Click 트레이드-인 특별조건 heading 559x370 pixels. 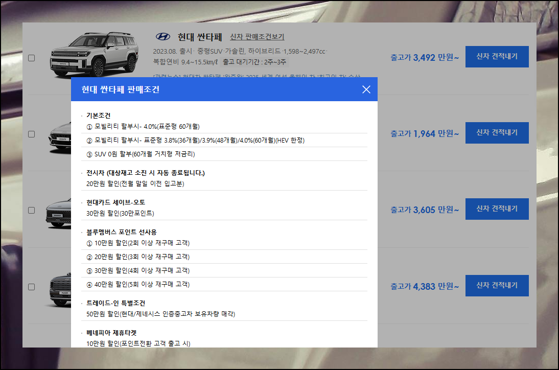point(116,303)
